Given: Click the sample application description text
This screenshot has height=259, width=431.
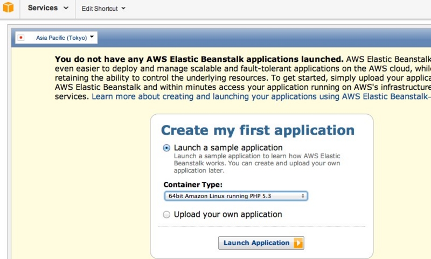Looking at the screenshot, I should 257,163.
